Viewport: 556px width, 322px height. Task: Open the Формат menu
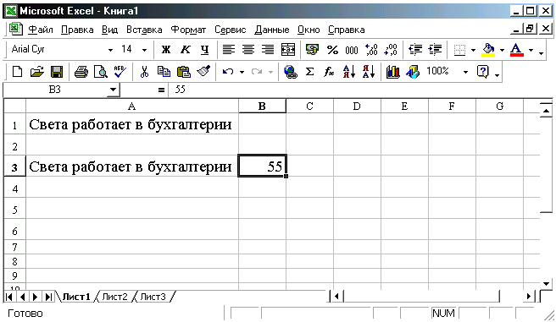[188, 30]
